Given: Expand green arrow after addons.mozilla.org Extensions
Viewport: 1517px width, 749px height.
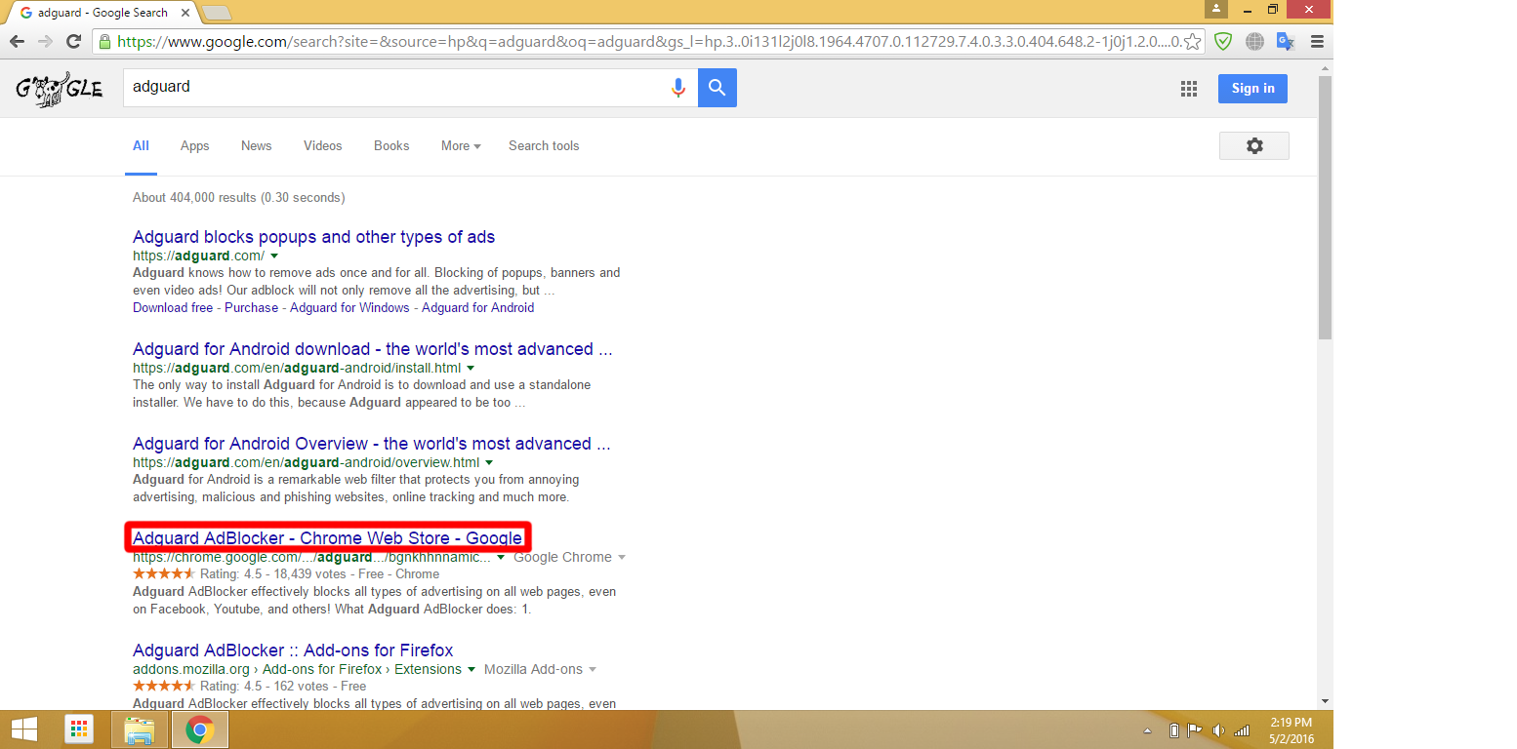Looking at the screenshot, I should pos(471,670).
